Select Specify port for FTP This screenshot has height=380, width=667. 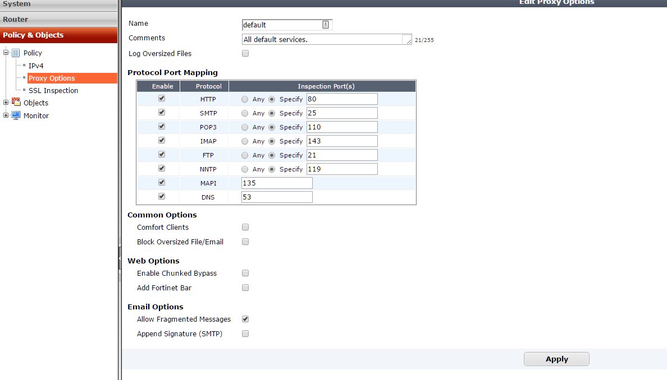tap(272, 155)
